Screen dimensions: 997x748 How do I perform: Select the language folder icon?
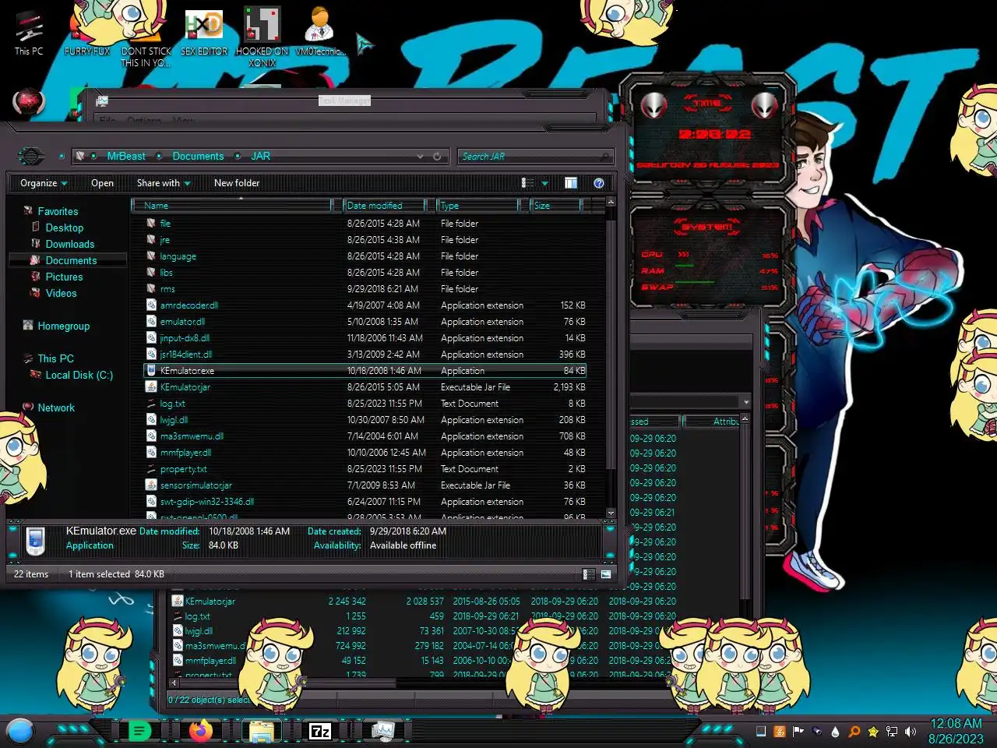(x=151, y=256)
